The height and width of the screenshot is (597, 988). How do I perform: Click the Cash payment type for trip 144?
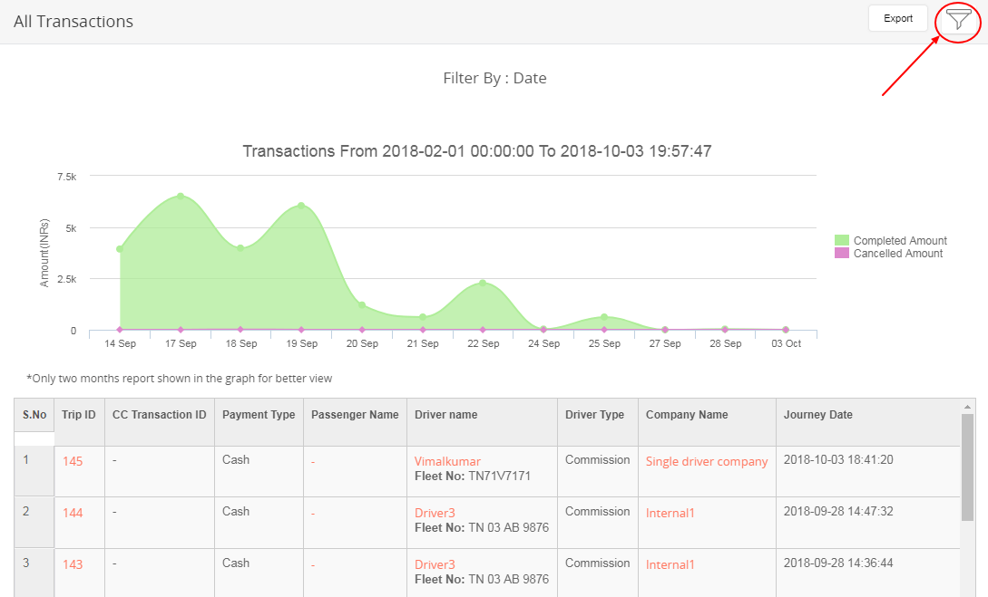(x=236, y=512)
